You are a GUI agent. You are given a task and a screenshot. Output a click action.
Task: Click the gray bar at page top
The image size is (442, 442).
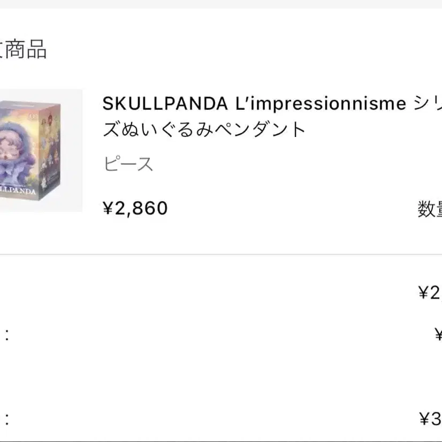[x=221, y=4]
